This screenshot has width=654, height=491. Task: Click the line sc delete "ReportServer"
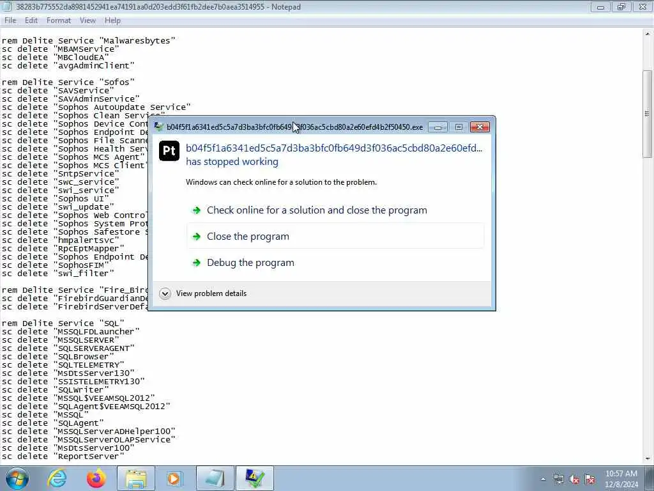click(x=63, y=456)
